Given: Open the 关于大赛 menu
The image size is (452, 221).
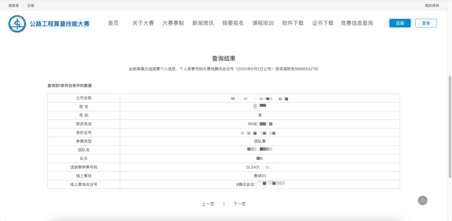Looking at the screenshot, I should pyautogui.click(x=143, y=23).
